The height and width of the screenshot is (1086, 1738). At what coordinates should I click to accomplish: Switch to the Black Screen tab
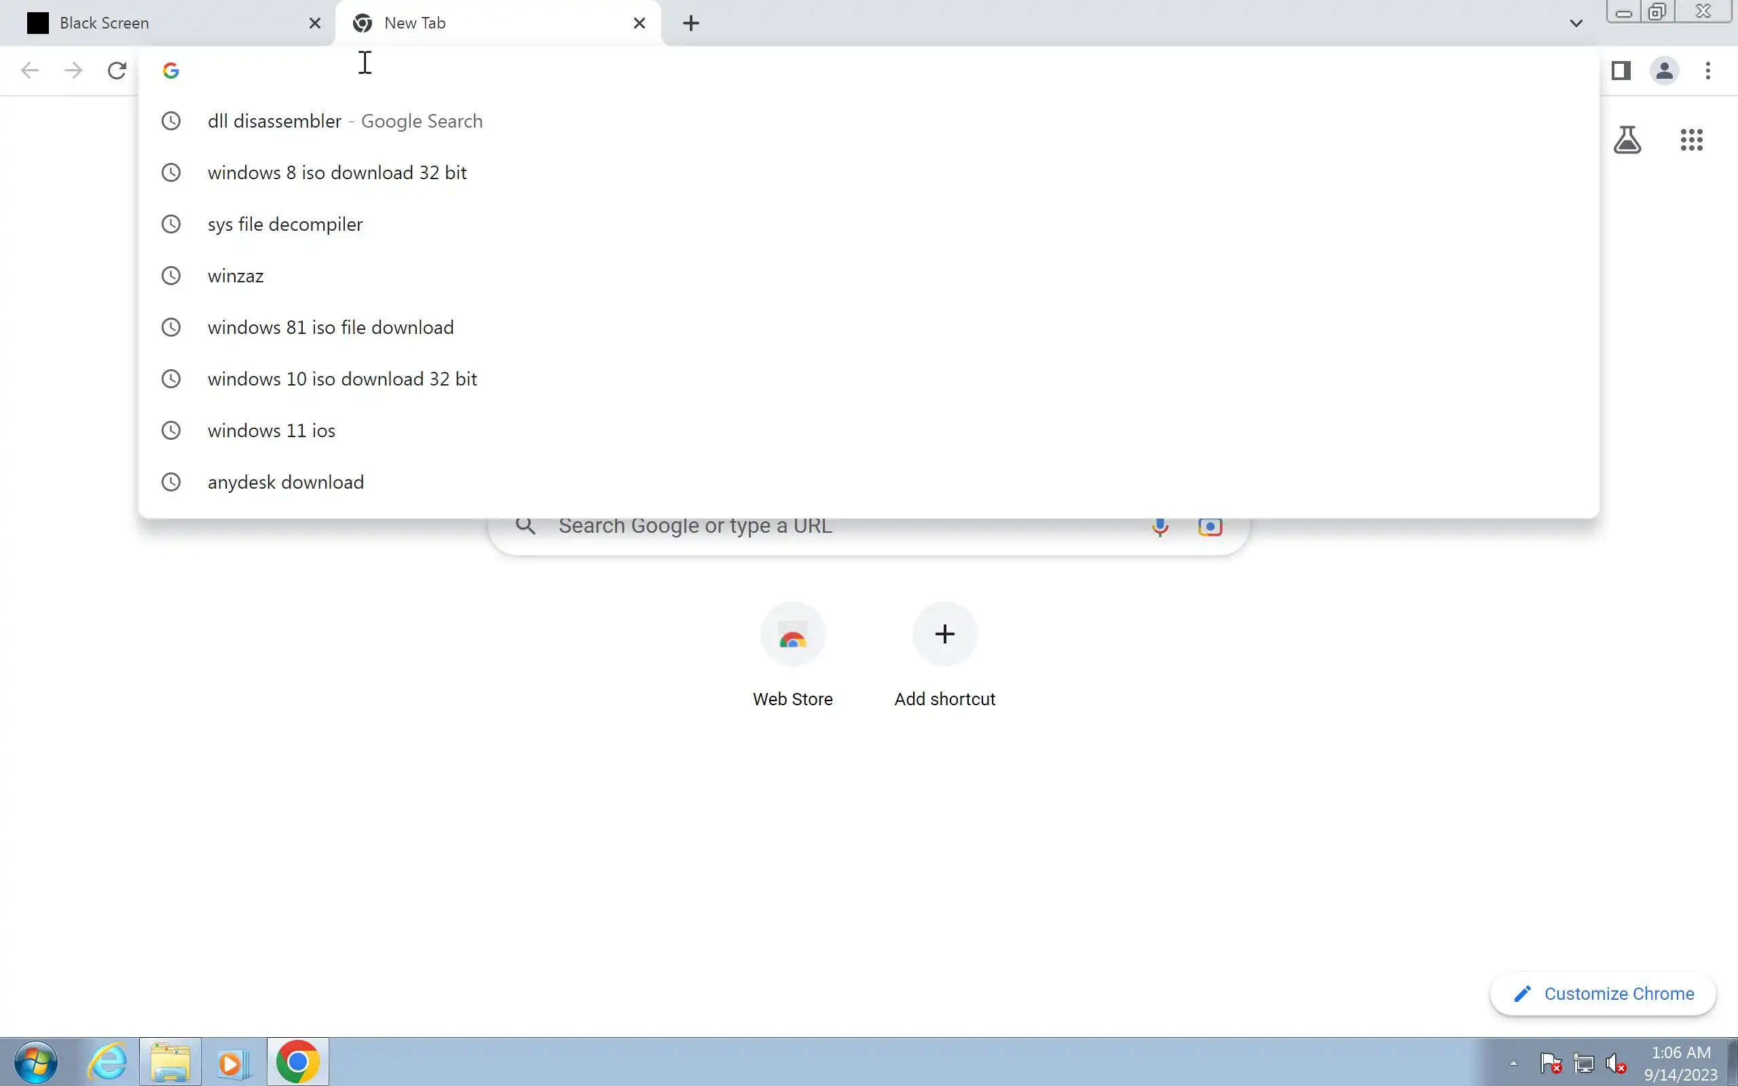[x=104, y=23]
